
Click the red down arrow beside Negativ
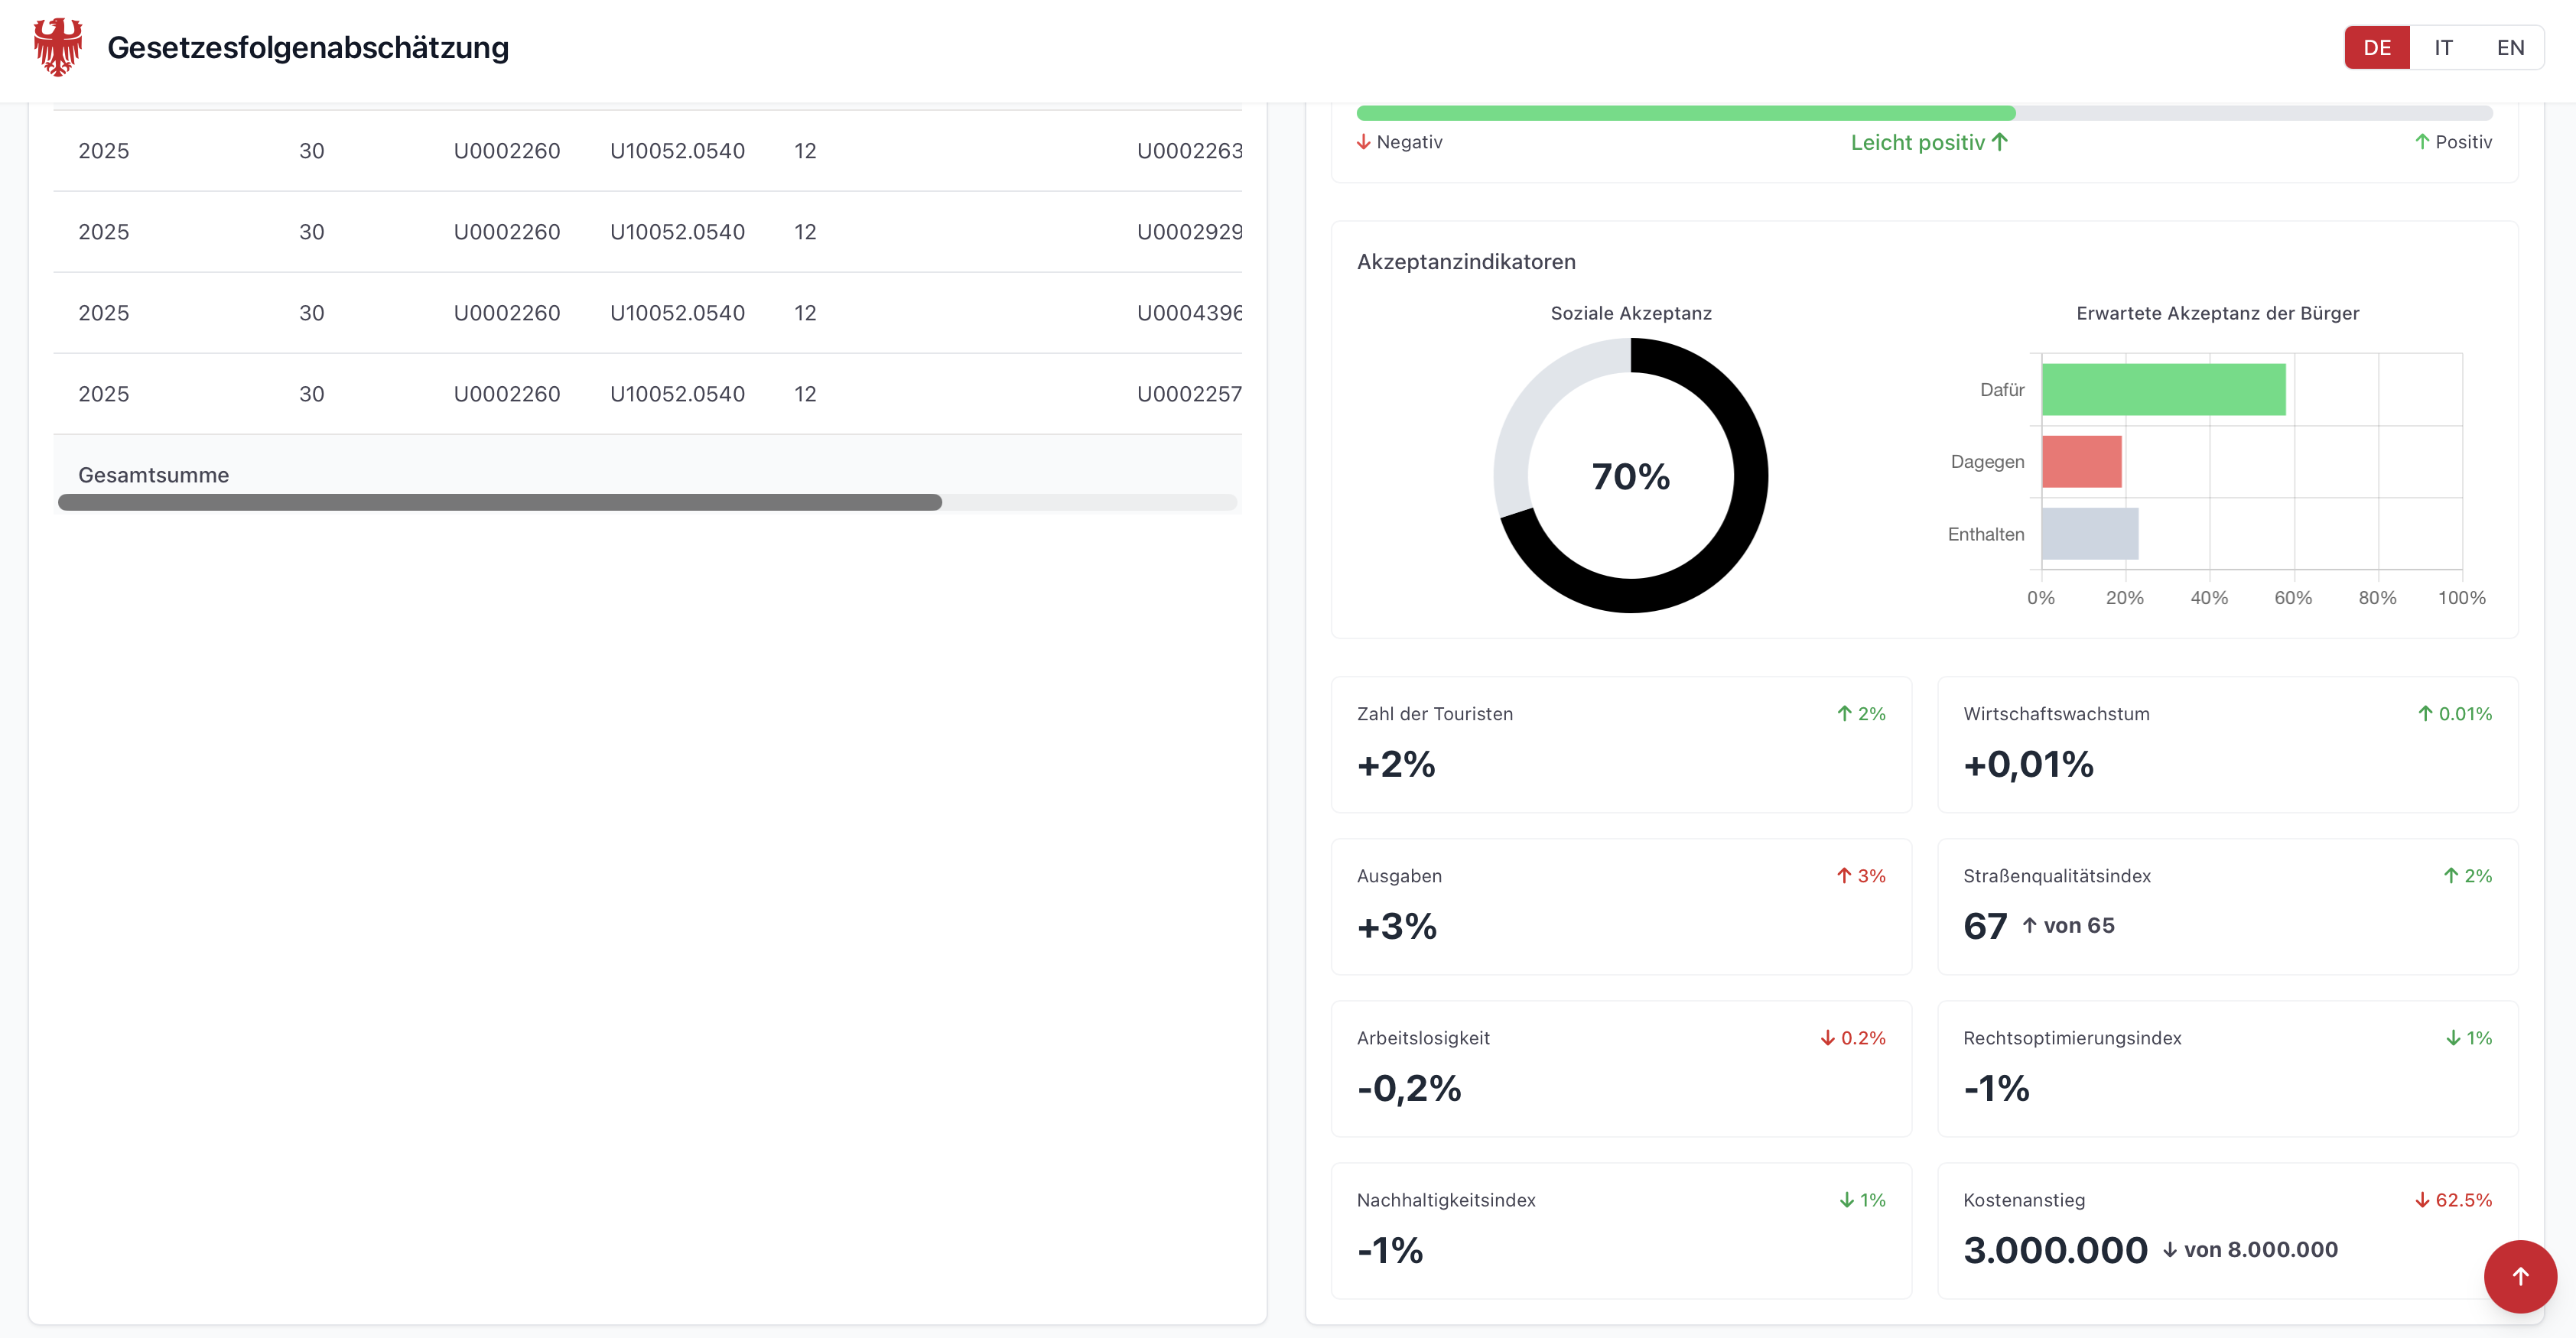pos(1363,142)
